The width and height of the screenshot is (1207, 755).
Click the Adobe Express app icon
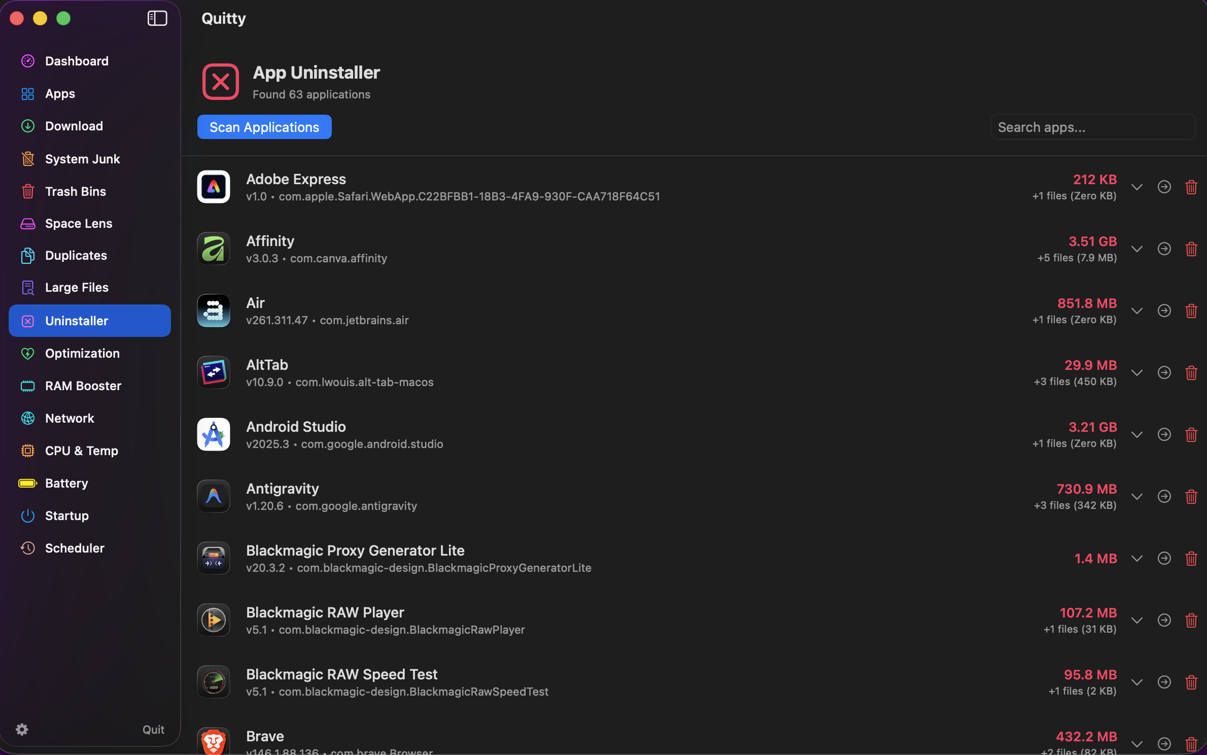[x=214, y=187]
